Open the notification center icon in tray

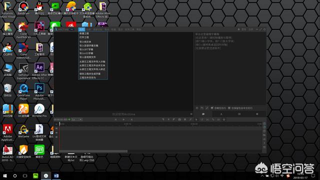coord(313,175)
